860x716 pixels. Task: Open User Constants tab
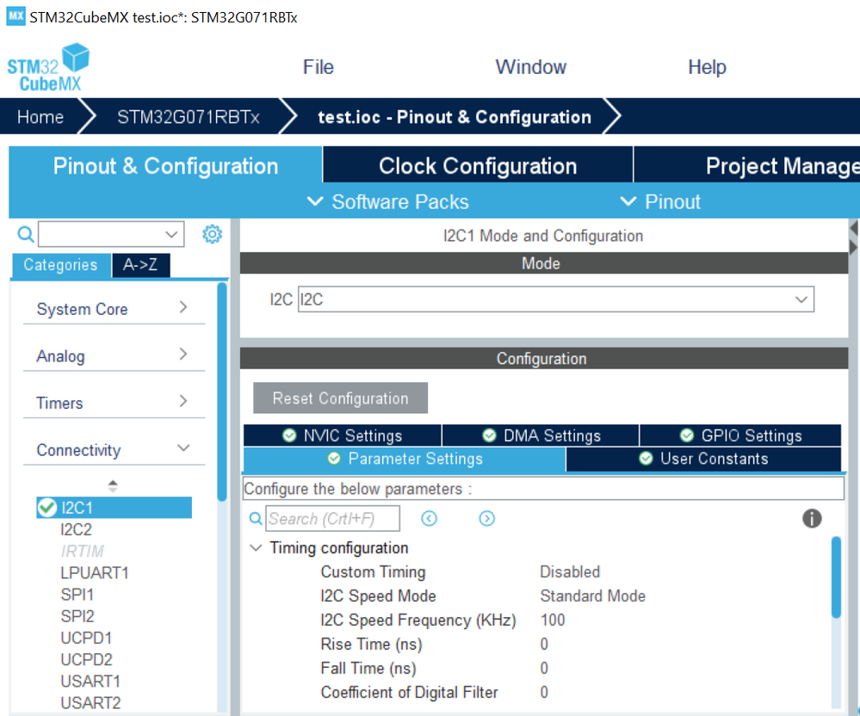[x=703, y=459]
